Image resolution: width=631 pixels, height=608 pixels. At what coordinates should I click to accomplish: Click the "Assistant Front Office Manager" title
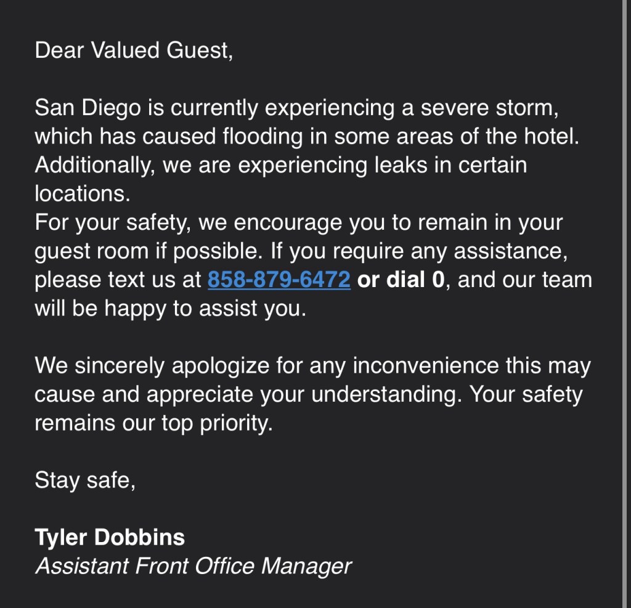(193, 565)
